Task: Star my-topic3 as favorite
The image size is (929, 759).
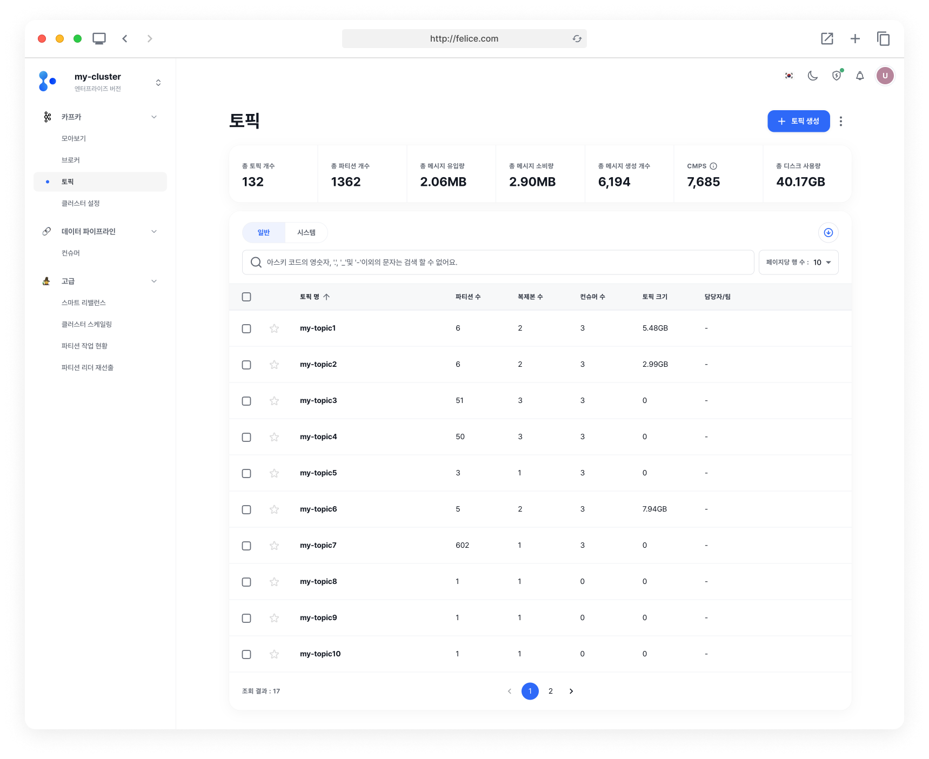Action: pos(274,401)
